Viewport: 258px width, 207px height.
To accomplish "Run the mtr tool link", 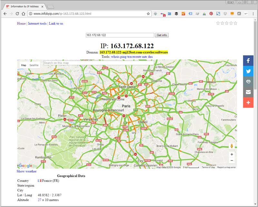I will [144, 57].
